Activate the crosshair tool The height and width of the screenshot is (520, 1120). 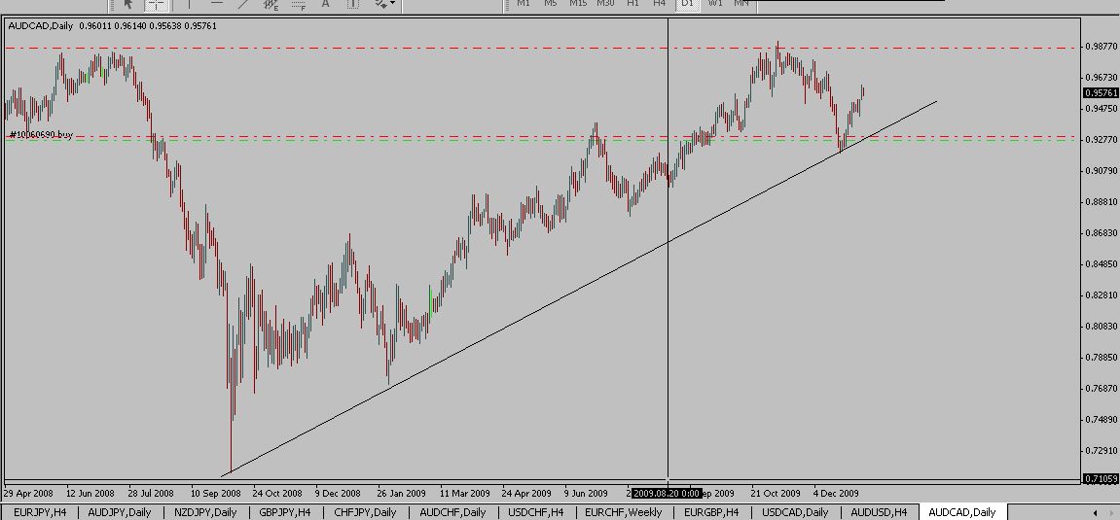pyautogui.click(x=156, y=4)
